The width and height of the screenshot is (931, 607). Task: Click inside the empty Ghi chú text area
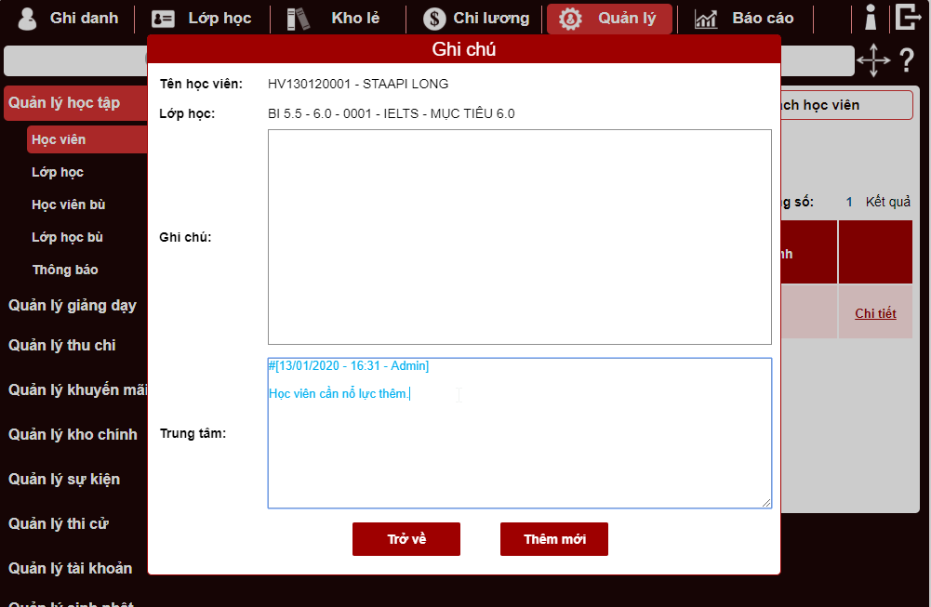tap(519, 237)
